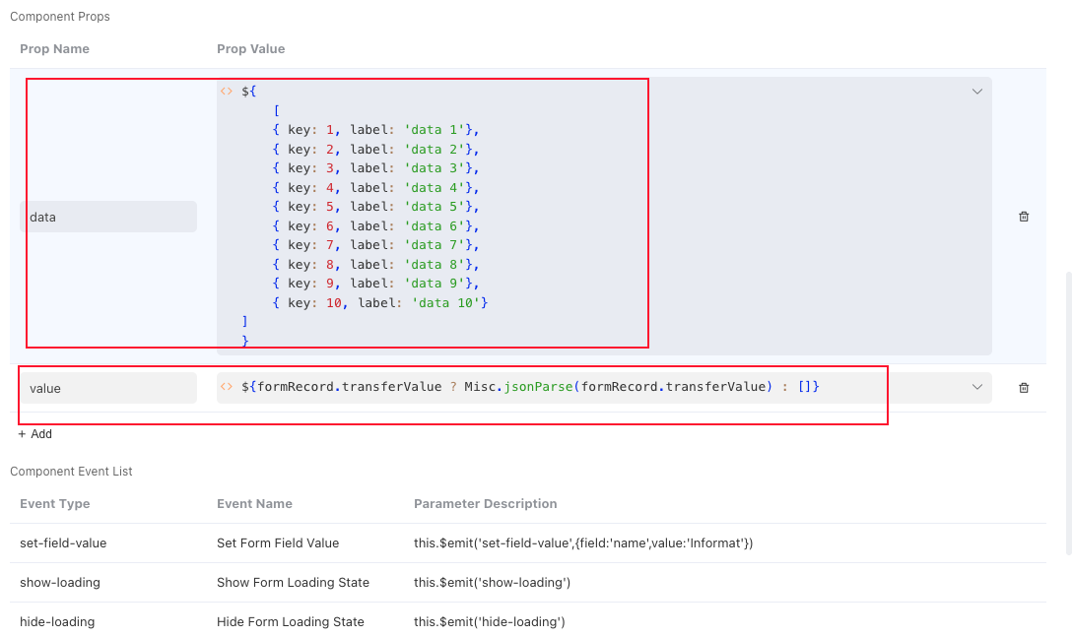Open the value expression editor dropdown

point(977,387)
